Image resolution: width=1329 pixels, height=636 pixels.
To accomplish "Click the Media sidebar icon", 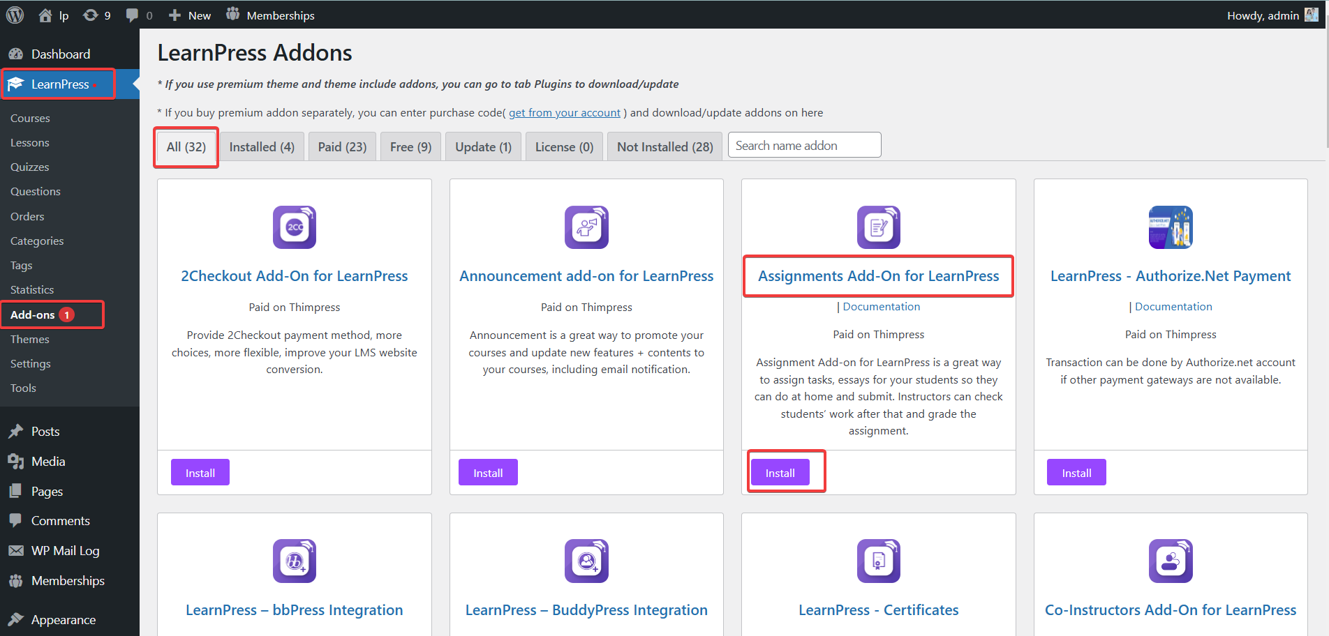I will 15,462.
